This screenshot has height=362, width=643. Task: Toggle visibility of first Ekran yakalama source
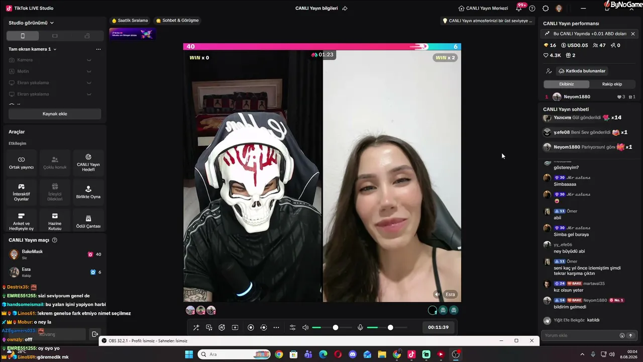tap(89, 83)
